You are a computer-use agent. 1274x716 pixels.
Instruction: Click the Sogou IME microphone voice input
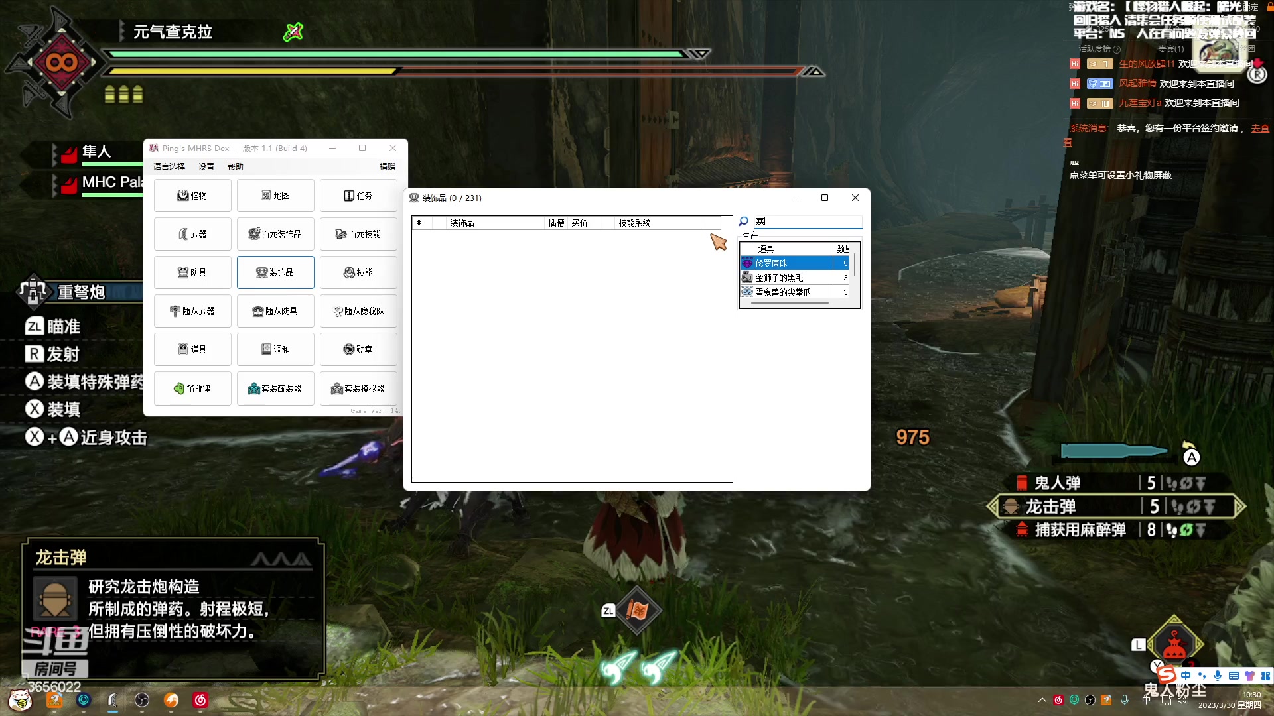click(x=1218, y=676)
